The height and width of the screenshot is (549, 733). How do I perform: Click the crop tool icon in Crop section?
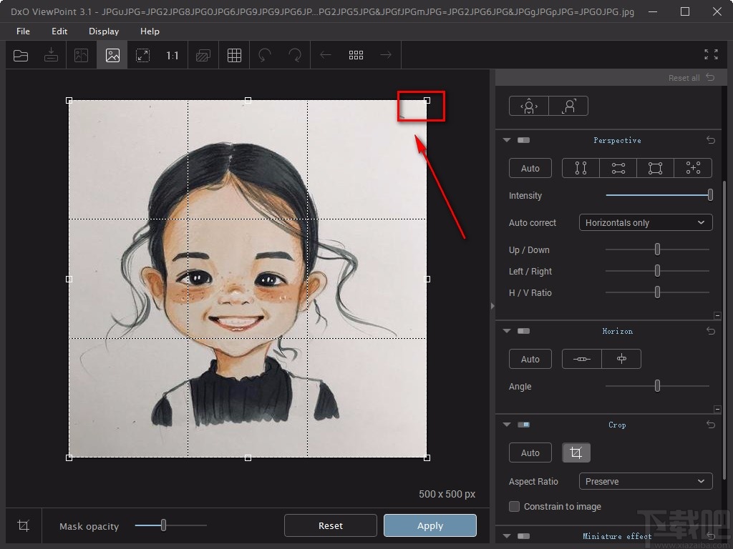click(576, 452)
